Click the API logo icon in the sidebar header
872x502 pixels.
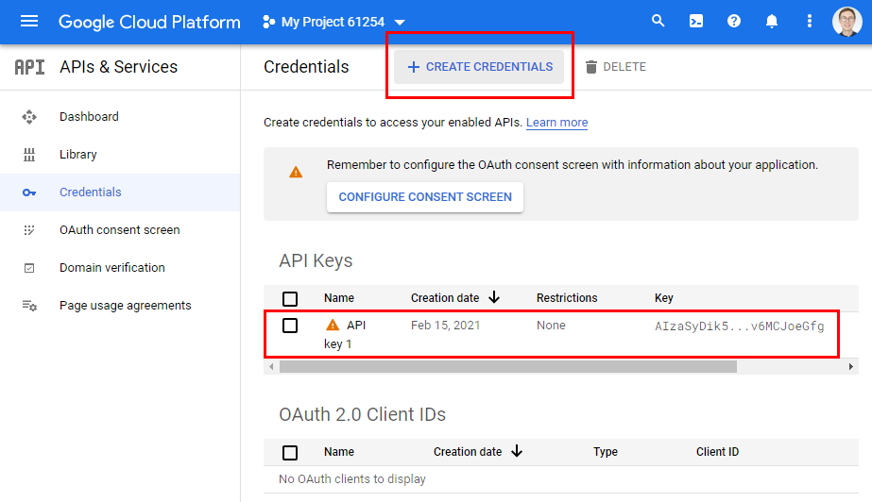(29, 67)
